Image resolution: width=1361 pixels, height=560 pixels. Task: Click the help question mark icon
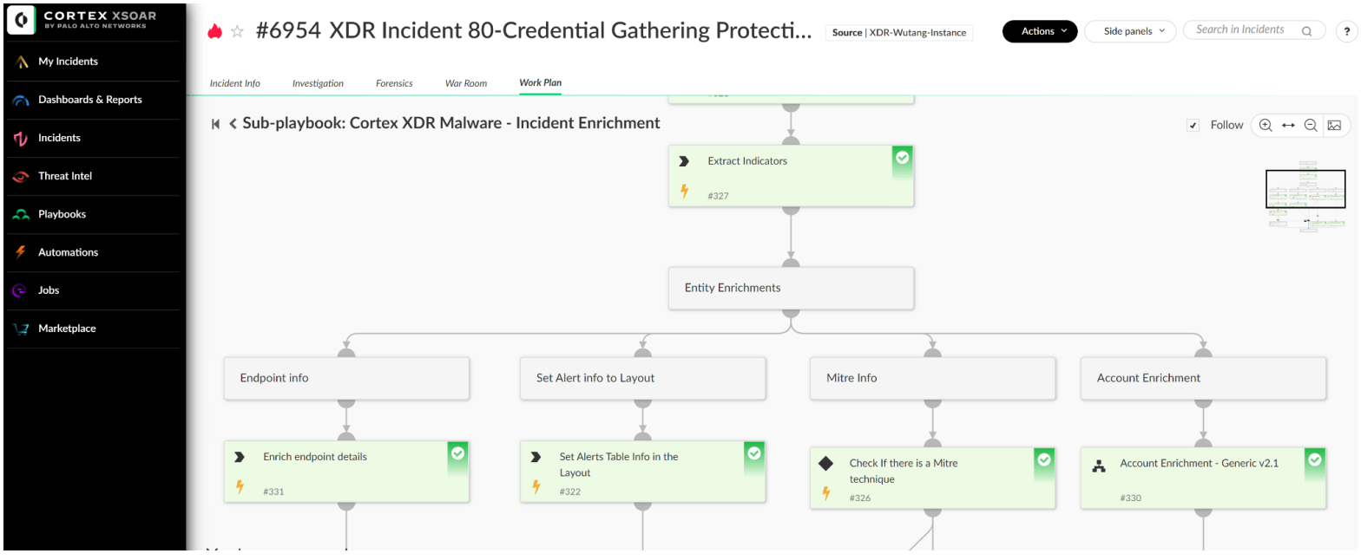[1346, 31]
